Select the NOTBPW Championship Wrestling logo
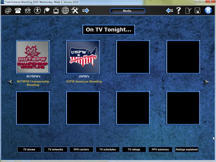 (x=33, y=57)
